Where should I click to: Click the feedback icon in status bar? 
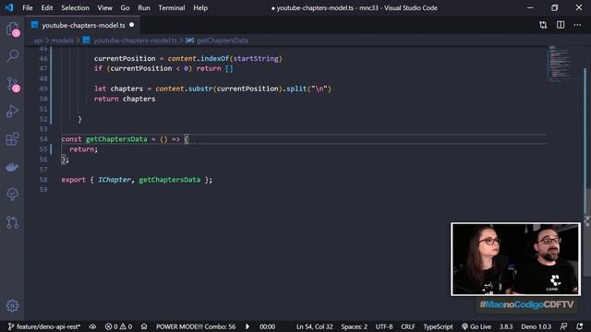[563, 326]
